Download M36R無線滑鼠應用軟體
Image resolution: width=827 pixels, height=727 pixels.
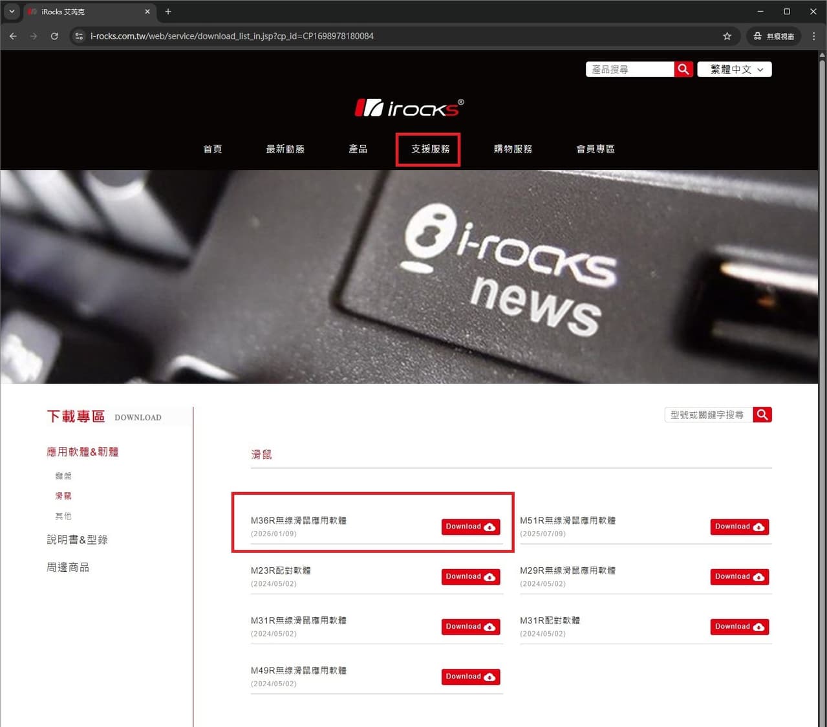pyautogui.click(x=471, y=526)
